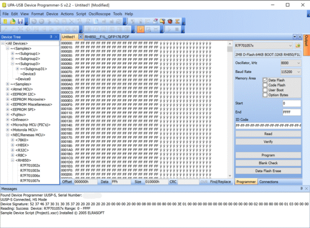This screenshot has height=228, width=310.
Task: Click the Open file folder icon
Action: 13,21
